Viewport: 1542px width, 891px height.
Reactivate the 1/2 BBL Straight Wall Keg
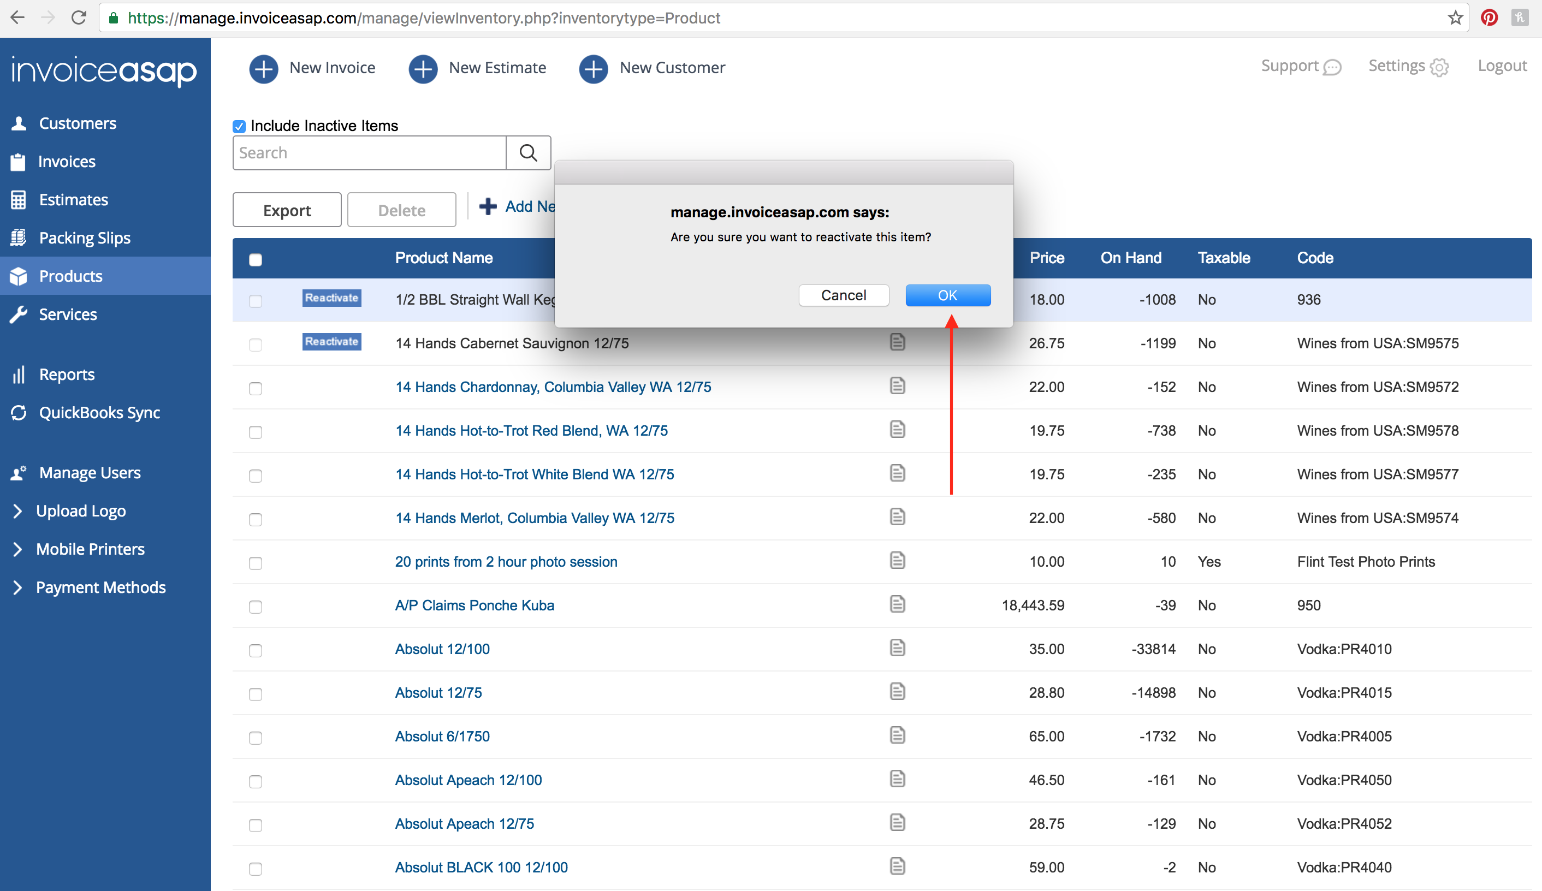[331, 298]
